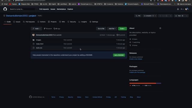Open the 1 branch link
This screenshot has width=192, height=108.
[x=48, y=29]
